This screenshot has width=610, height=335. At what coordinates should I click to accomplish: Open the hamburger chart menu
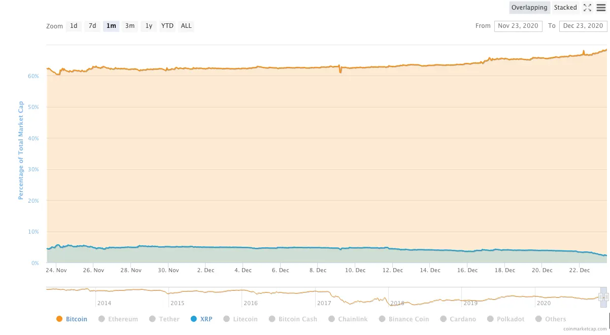point(601,8)
